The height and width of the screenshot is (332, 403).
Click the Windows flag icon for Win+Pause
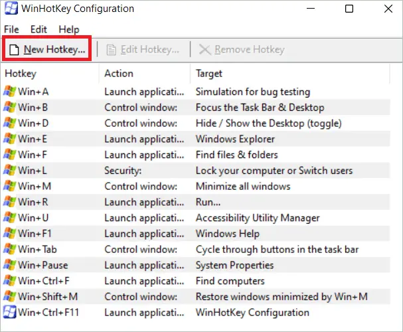(x=9, y=265)
